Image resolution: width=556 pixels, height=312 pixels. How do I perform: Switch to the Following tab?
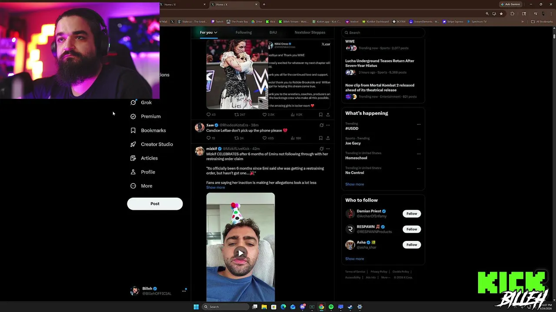click(244, 32)
